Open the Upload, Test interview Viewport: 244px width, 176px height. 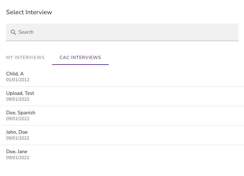click(x=122, y=96)
